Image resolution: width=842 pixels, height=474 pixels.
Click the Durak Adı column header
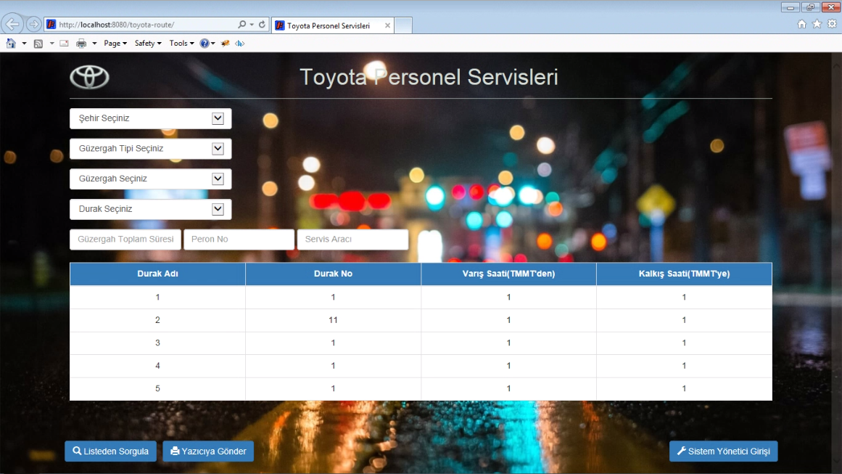pos(157,274)
